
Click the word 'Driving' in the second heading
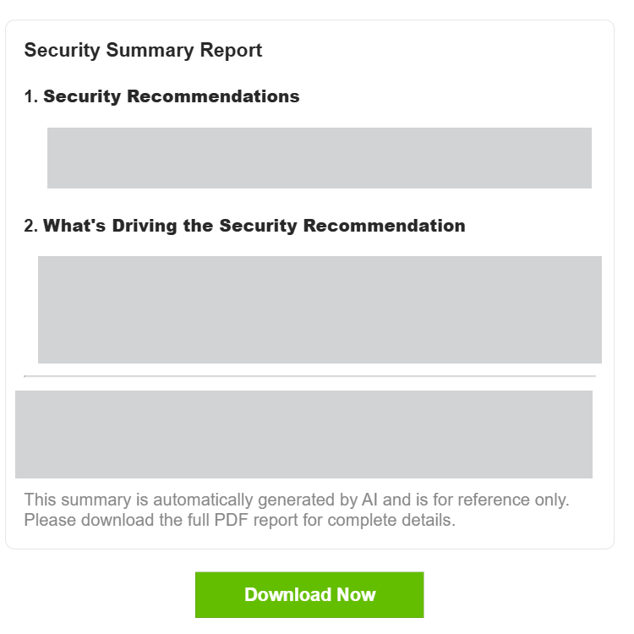145,226
